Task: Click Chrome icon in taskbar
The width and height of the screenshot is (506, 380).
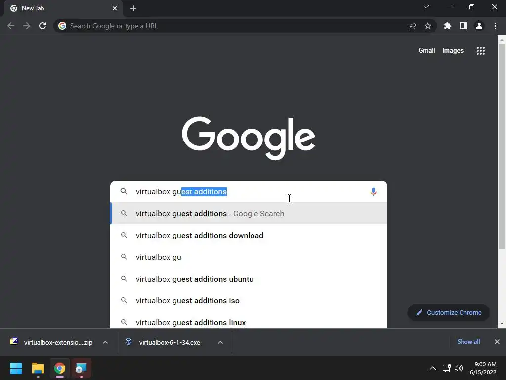Action: [x=59, y=368]
